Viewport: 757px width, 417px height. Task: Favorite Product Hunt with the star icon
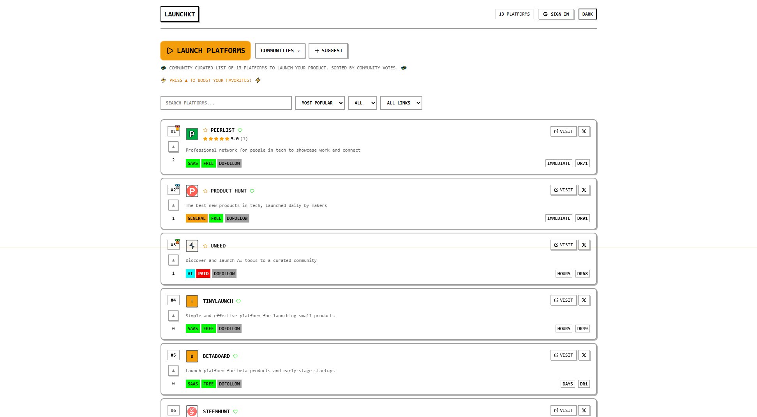[205, 191]
